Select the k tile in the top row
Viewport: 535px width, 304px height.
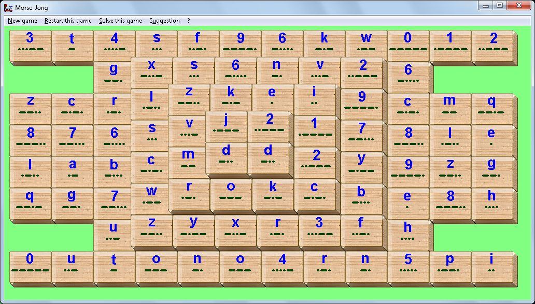324,45
